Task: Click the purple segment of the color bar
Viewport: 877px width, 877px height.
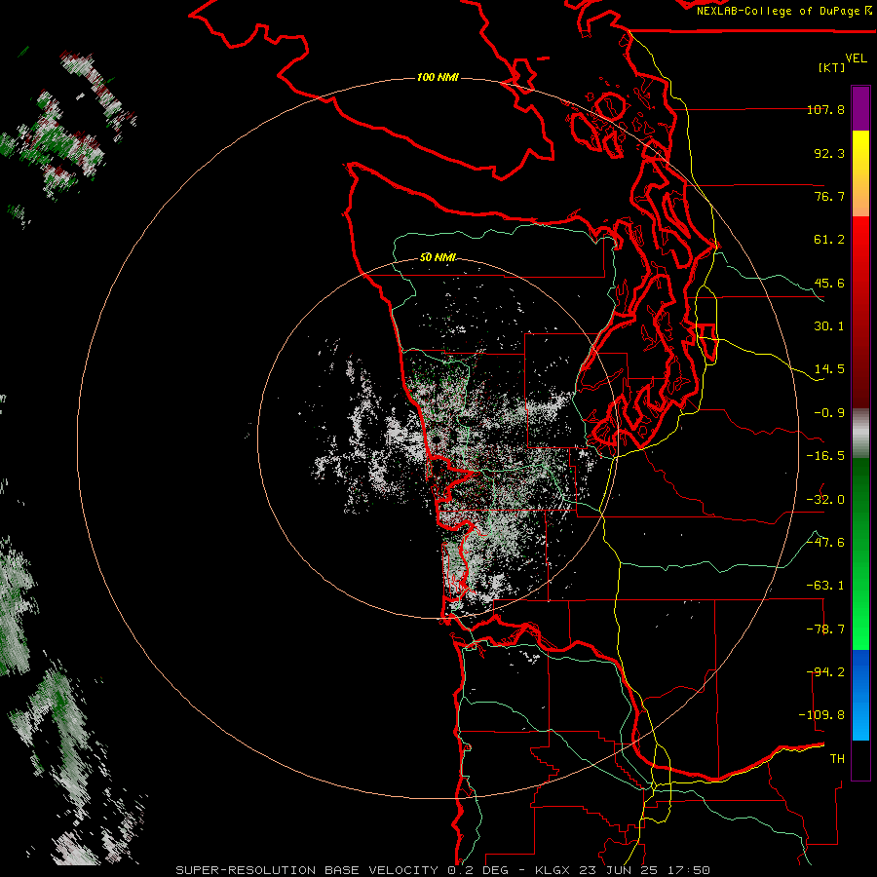Action: pyautogui.click(x=860, y=108)
